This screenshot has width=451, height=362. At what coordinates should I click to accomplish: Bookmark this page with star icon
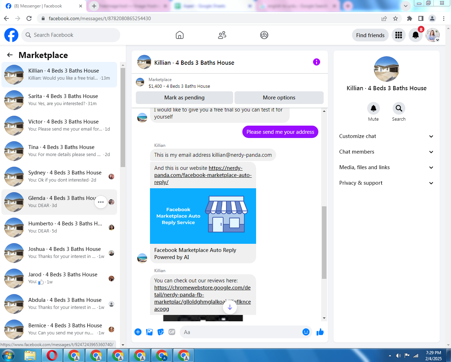pos(395,18)
